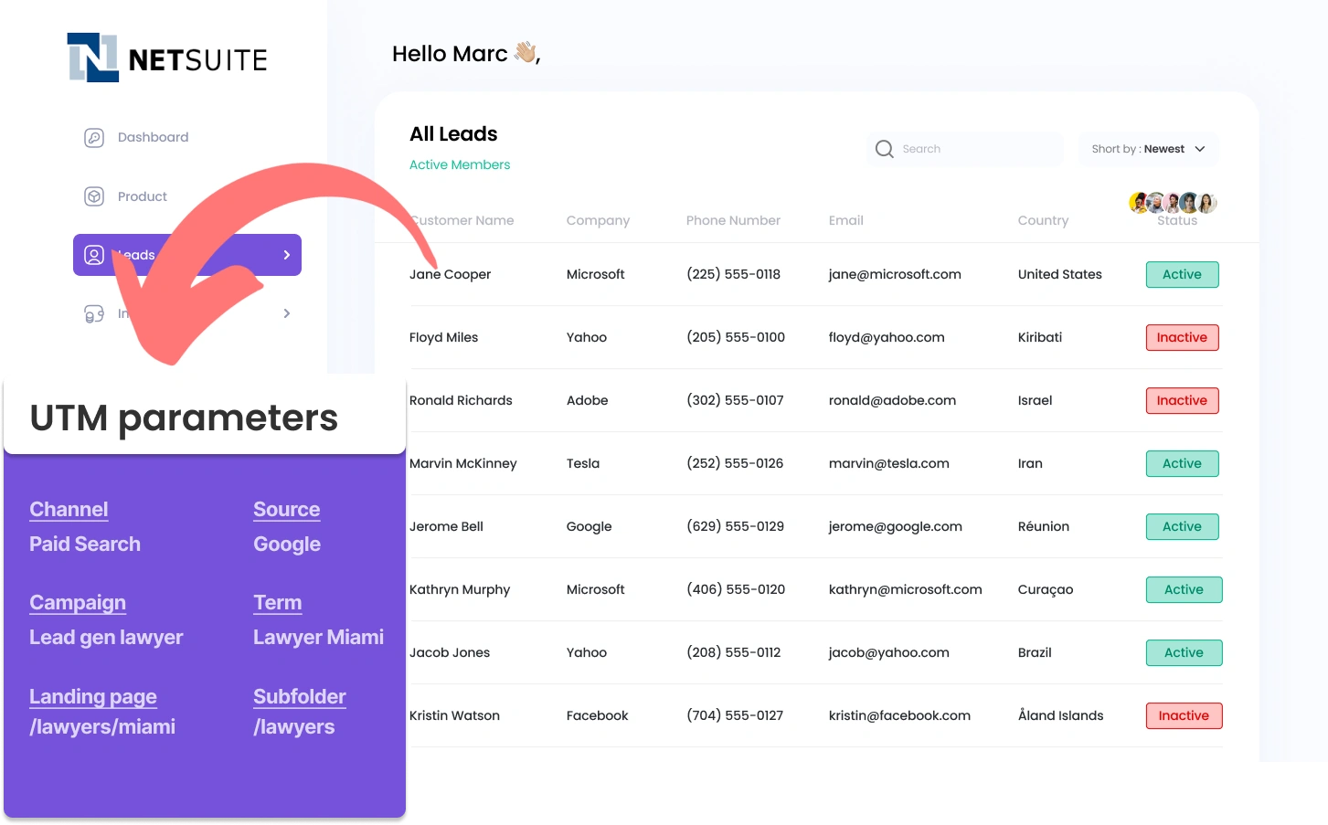The image size is (1328, 825).
Task: Click the search magnifier icon
Action: tap(884, 149)
